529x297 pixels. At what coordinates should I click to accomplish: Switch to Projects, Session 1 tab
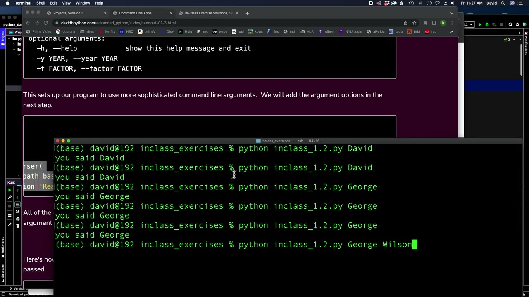pyautogui.click(x=76, y=13)
